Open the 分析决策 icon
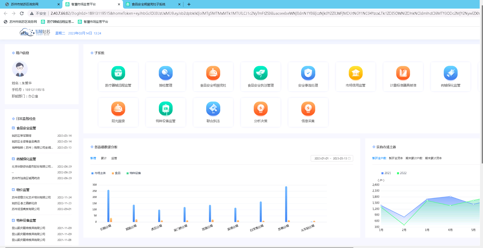Image resolution: width=483 pixels, height=248 pixels. tap(260, 109)
